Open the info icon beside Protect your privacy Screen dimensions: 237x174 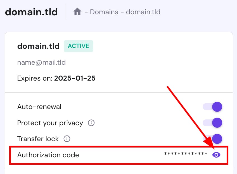pos(91,123)
